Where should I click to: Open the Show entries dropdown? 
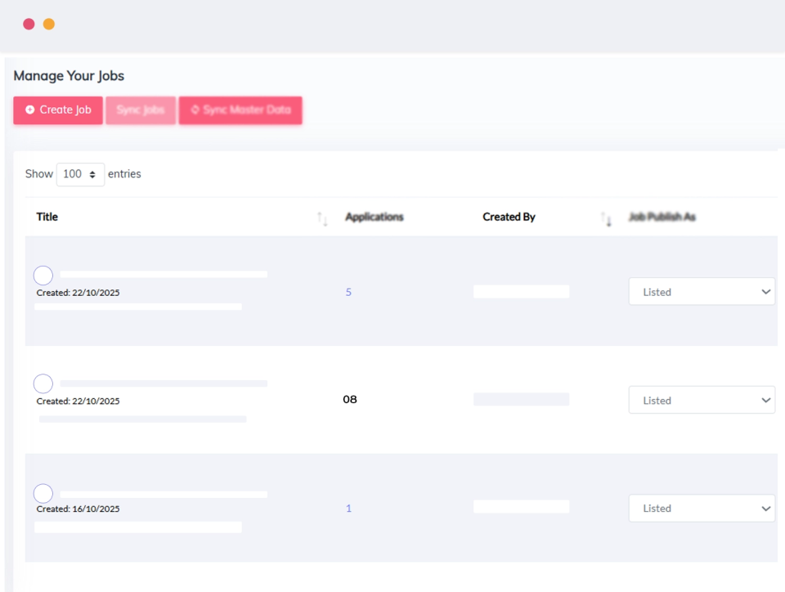79,174
